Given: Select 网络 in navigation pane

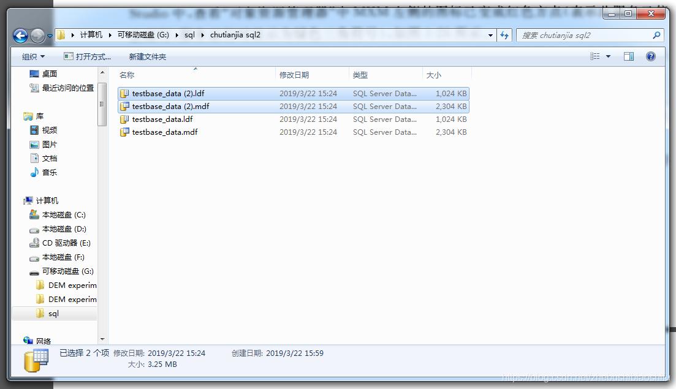Looking at the screenshot, I should tap(43, 341).
